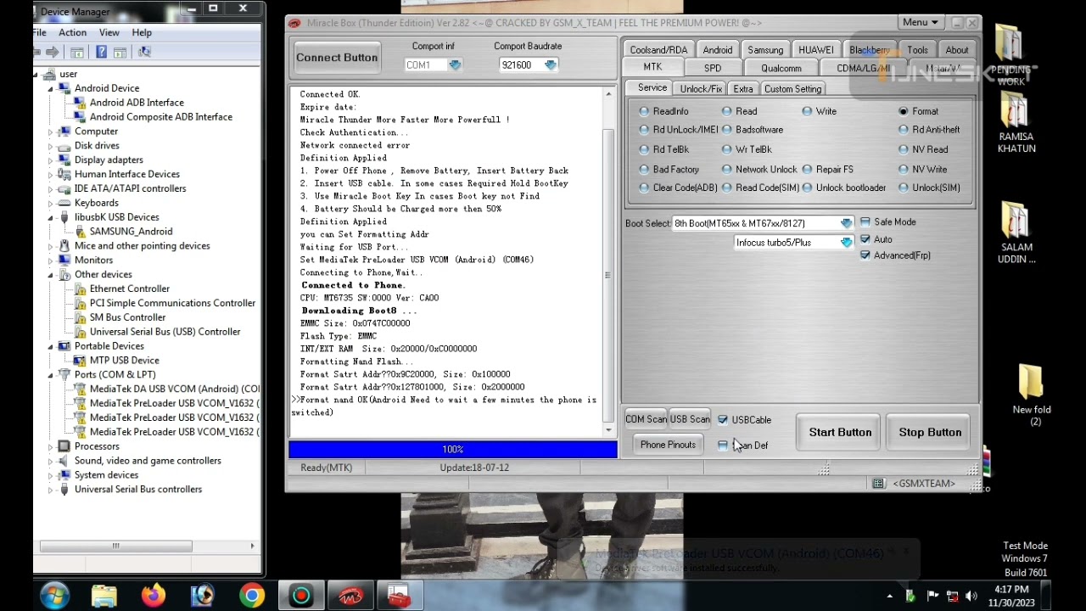The height and width of the screenshot is (611, 1086).
Task: Click the Scan for hardware changes toolbar icon
Action: coord(144,53)
